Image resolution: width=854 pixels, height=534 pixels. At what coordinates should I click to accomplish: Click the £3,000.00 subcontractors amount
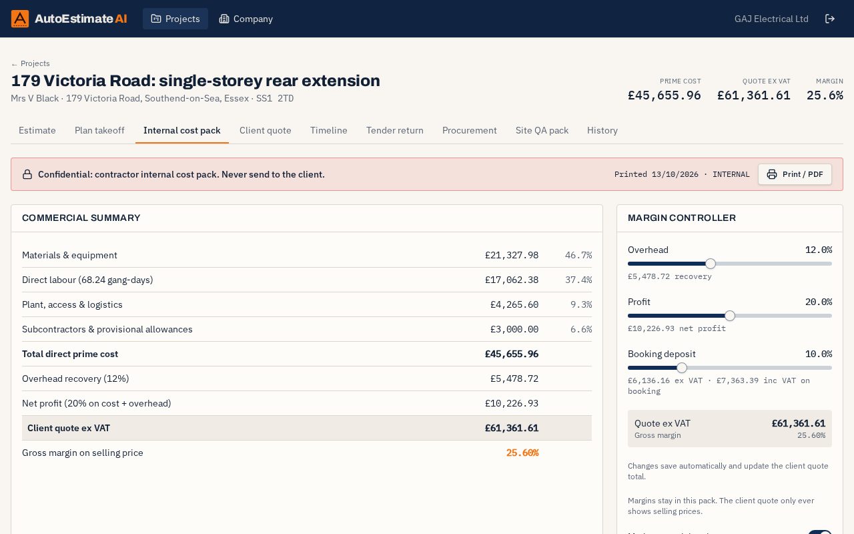[514, 329]
